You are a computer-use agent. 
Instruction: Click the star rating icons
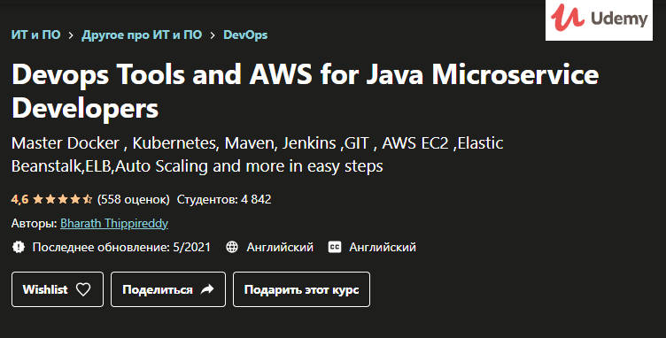point(62,199)
